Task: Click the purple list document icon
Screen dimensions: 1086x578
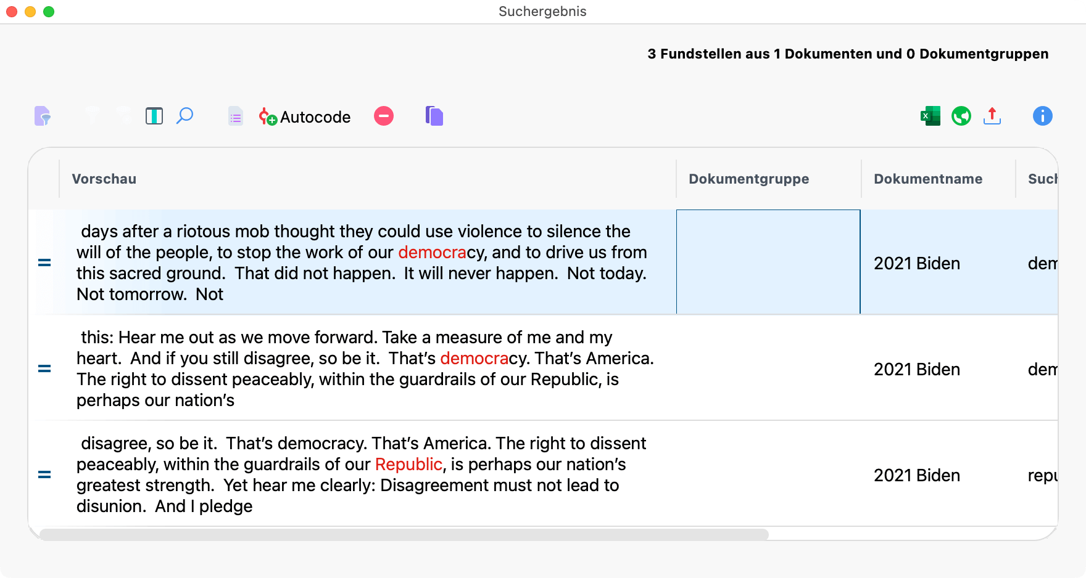Action: tap(235, 116)
